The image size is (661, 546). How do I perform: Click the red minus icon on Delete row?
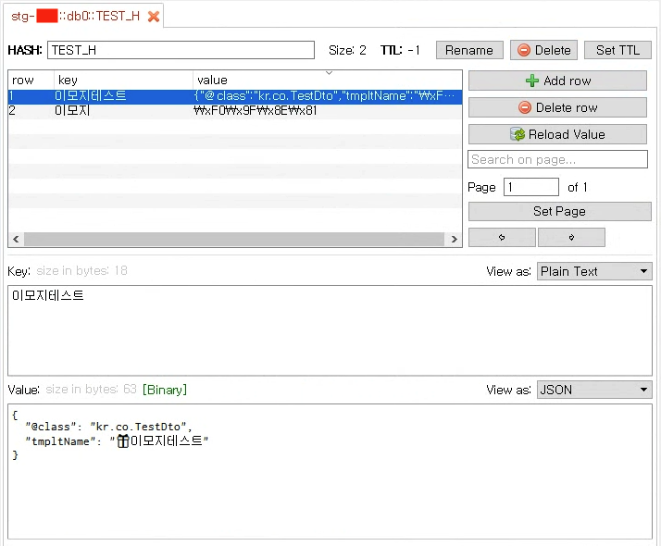[x=525, y=107]
